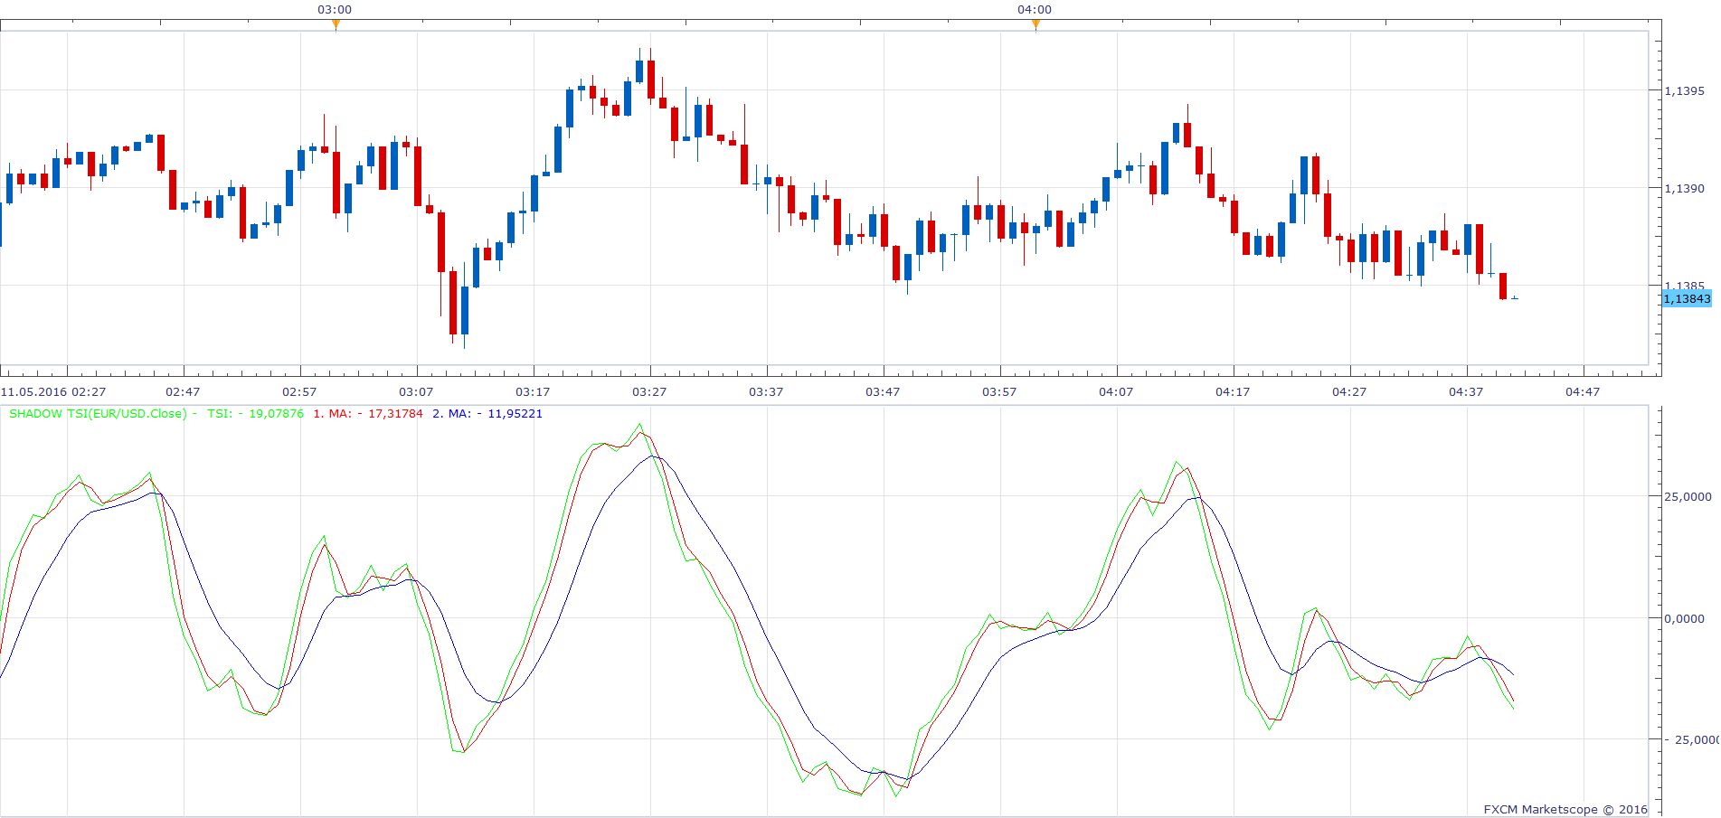Click the 11.05.2016 02:27 date label
The height and width of the screenshot is (818, 1721).
53,392
